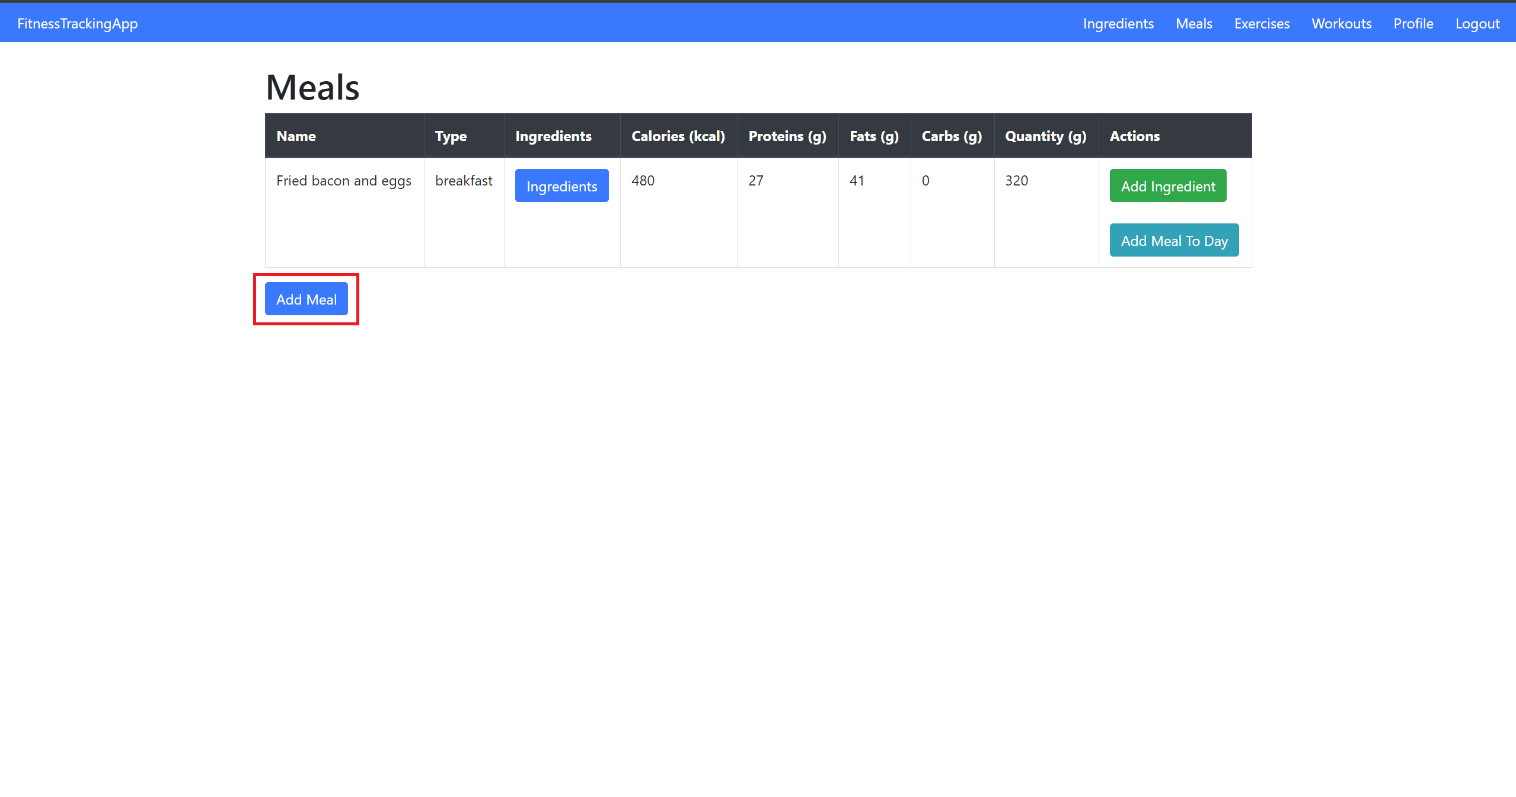Click the Proteins (g) column header

click(787, 136)
